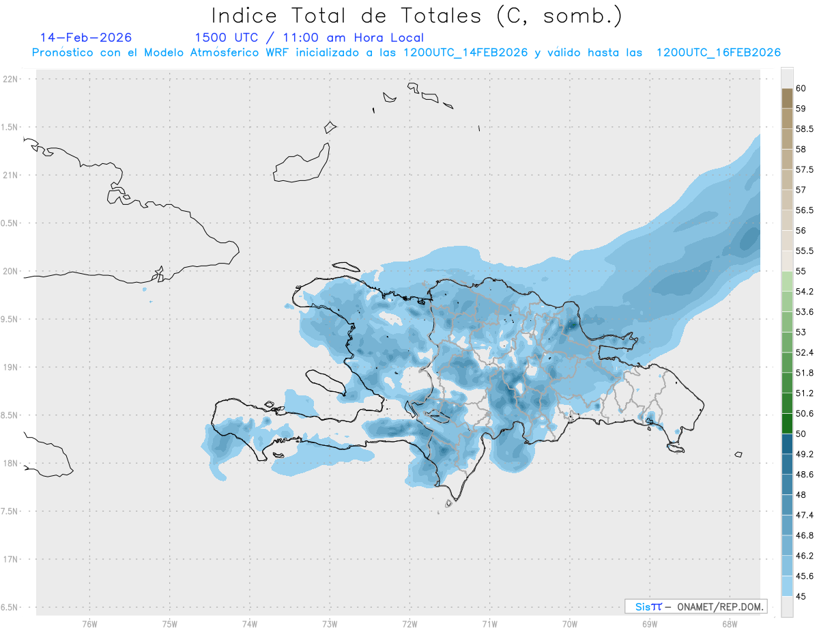Click the colorbar value '51.8'
This screenshot has height=633, width=819.
point(805,373)
